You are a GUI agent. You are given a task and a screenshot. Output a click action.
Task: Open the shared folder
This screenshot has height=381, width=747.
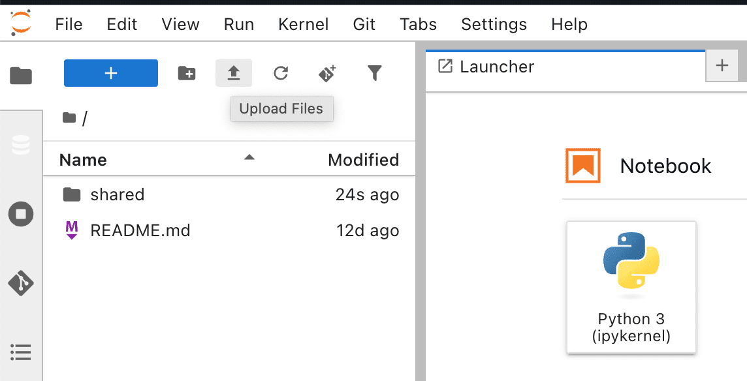118,194
